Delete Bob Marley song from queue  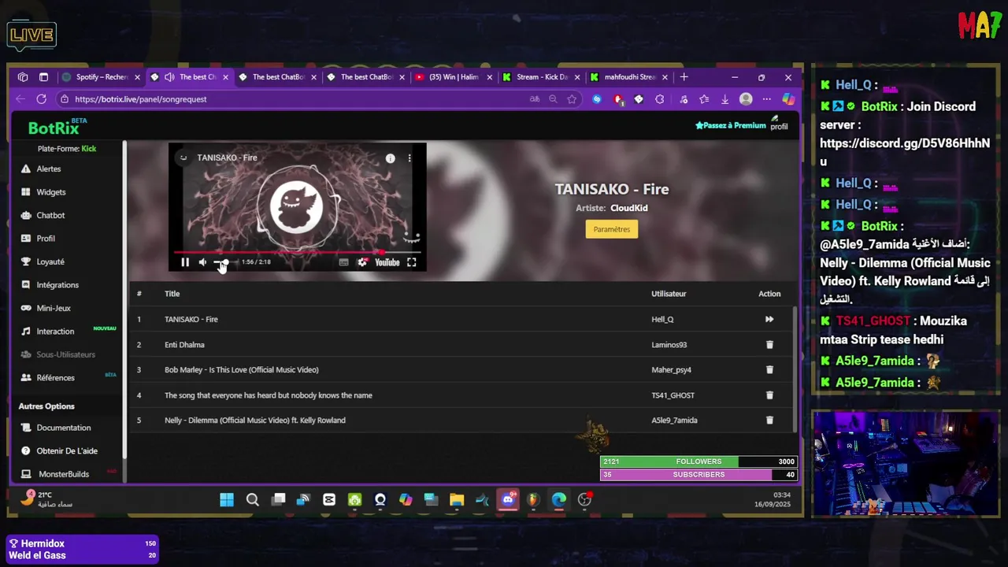click(x=769, y=370)
